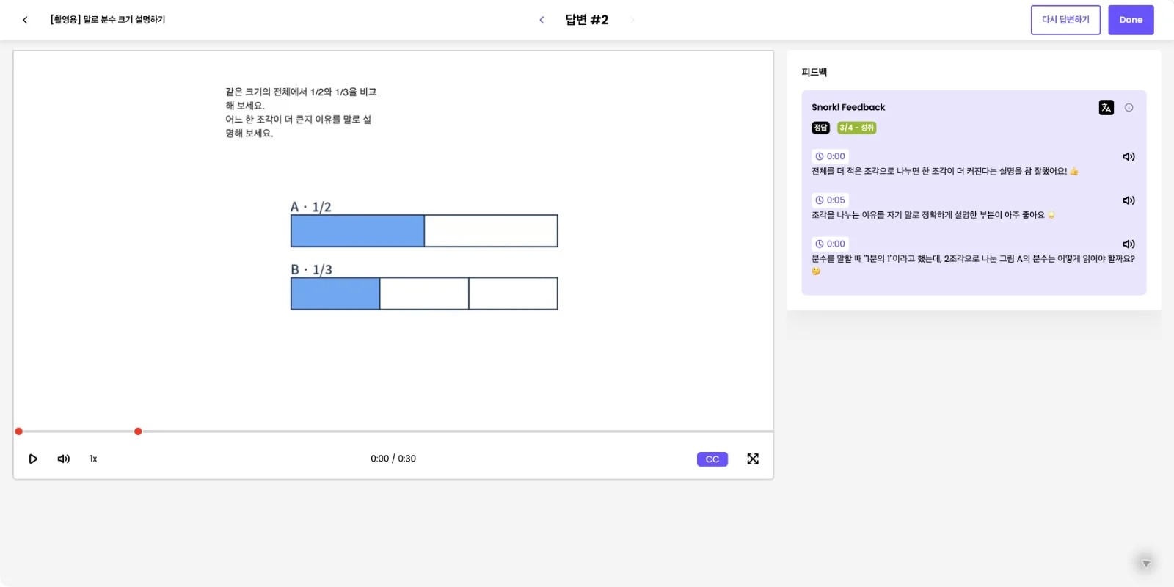Screen dimensions: 1174x587
Task: Click the 답변 #2 heading
Action: coord(587,20)
